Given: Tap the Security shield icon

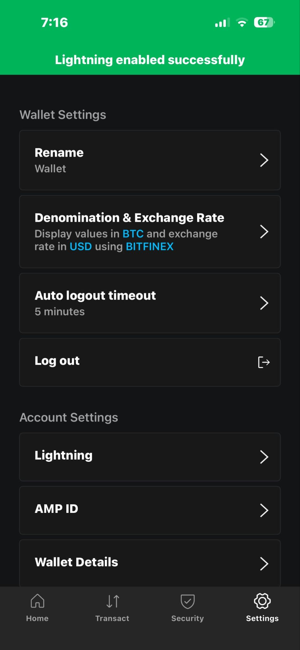Looking at the screenshot, I should pos(188,601).
